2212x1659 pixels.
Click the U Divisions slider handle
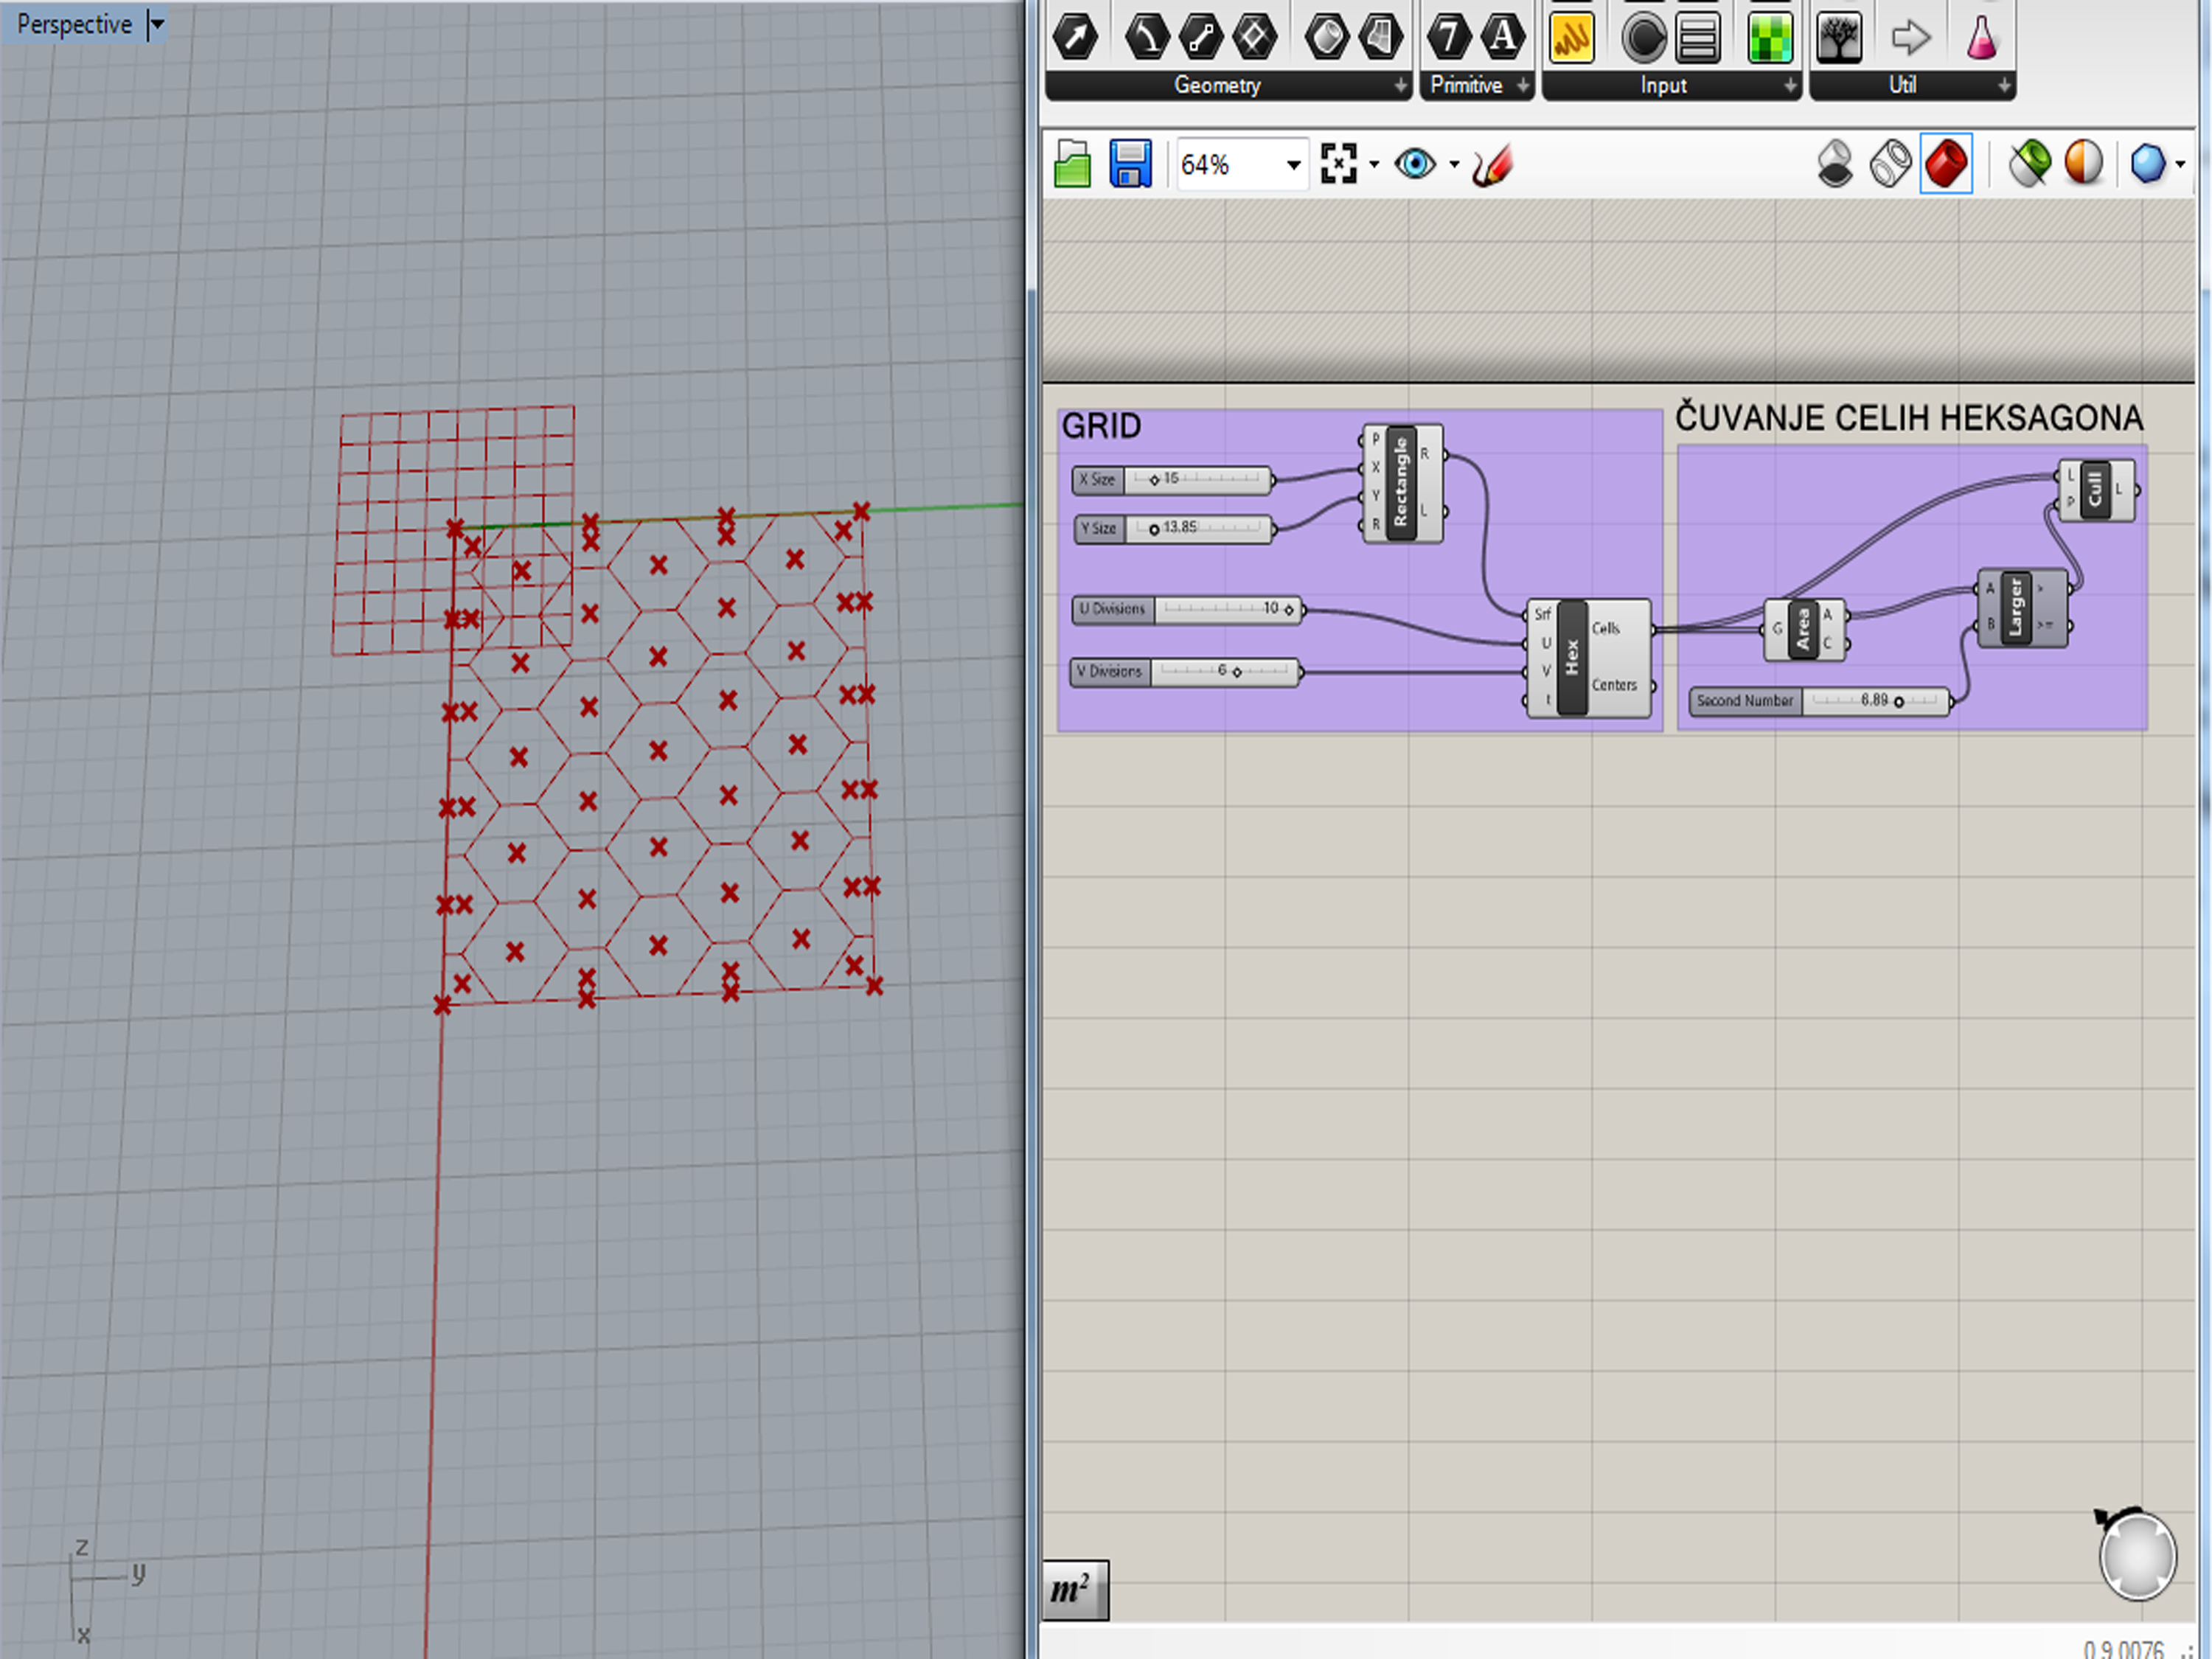click(1289, 609)
